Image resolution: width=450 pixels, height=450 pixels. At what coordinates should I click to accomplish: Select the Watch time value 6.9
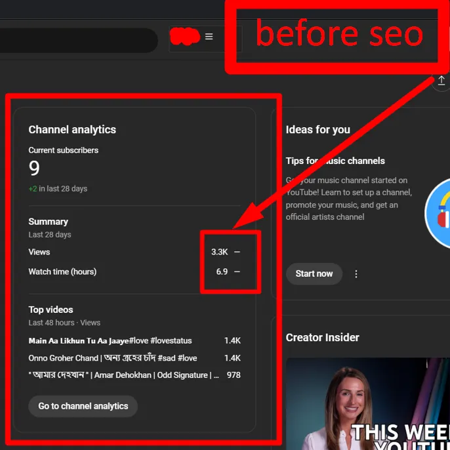222,272
